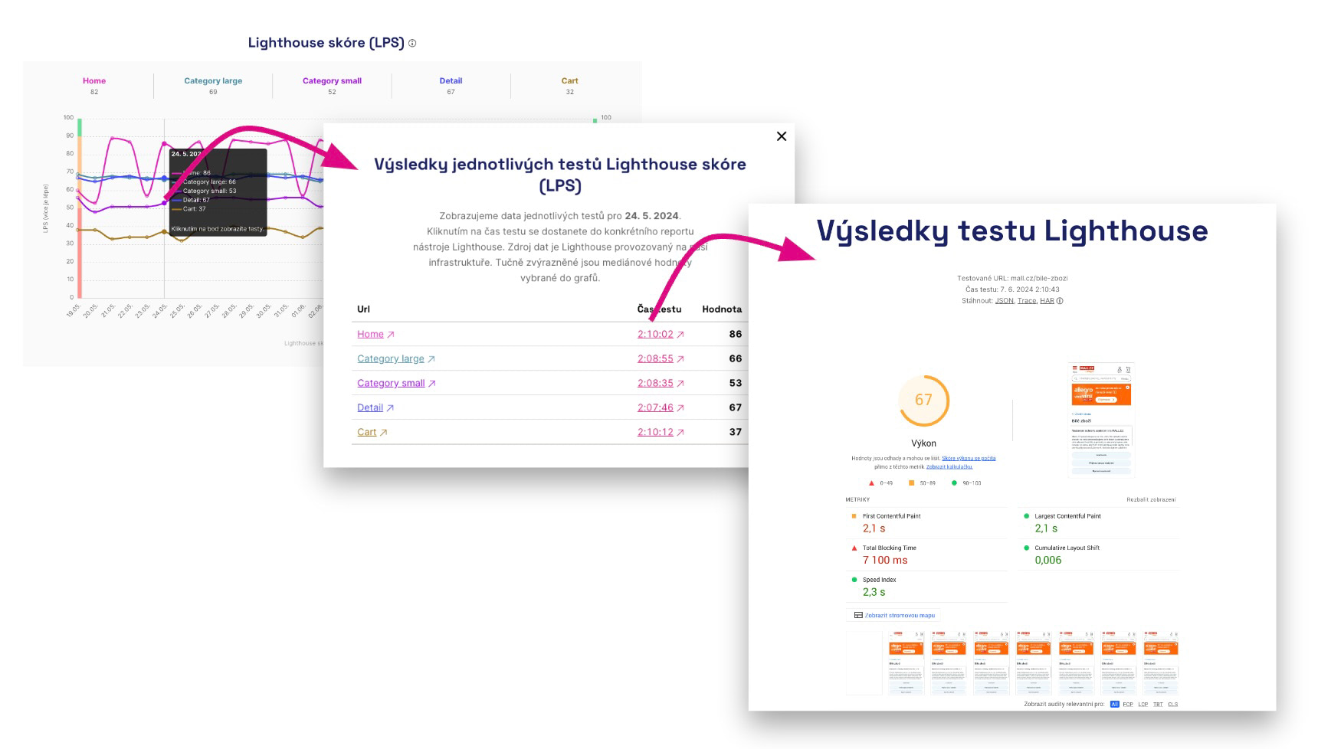Click the performance score gauge showing 67
The width and height of the screenshot is (1331, 749).
tap(923, 400)
